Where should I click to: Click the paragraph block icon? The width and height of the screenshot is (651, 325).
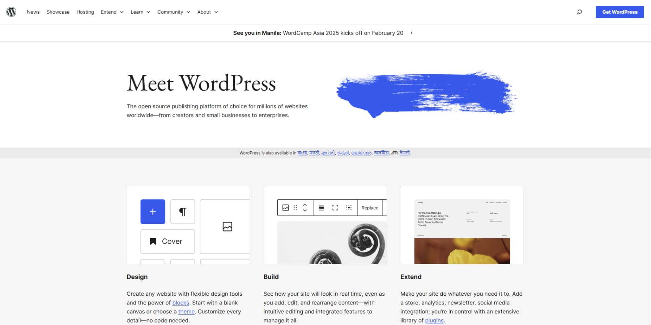point(183,212)
